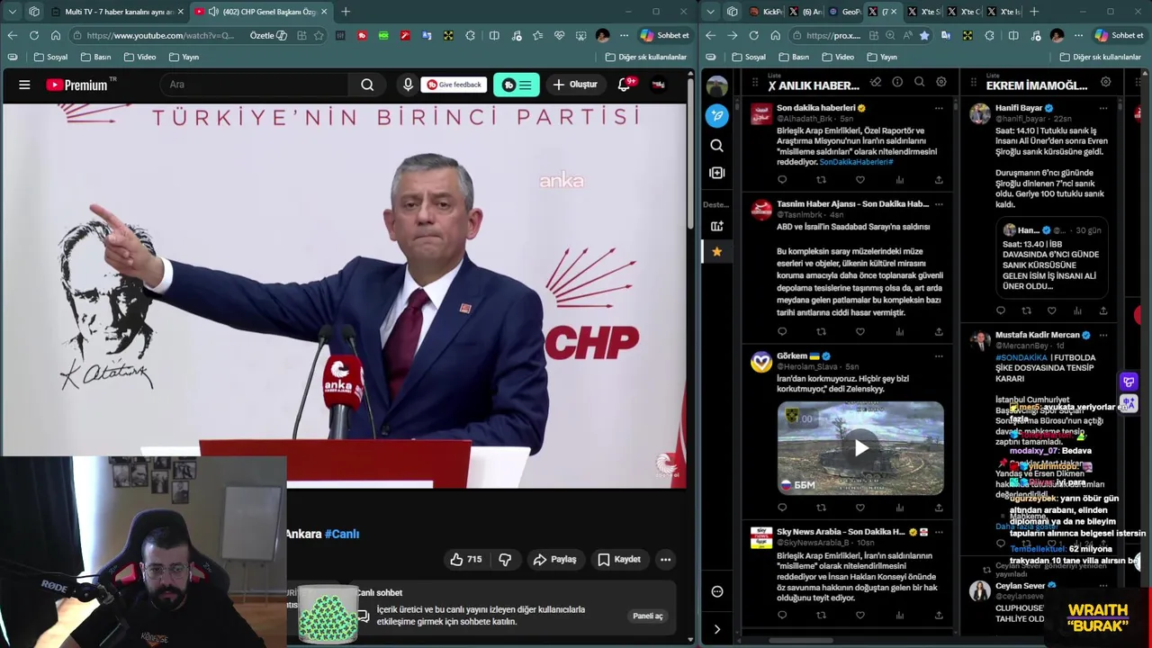Open ANLIK HABER column settings gear

tap(940, 83)
